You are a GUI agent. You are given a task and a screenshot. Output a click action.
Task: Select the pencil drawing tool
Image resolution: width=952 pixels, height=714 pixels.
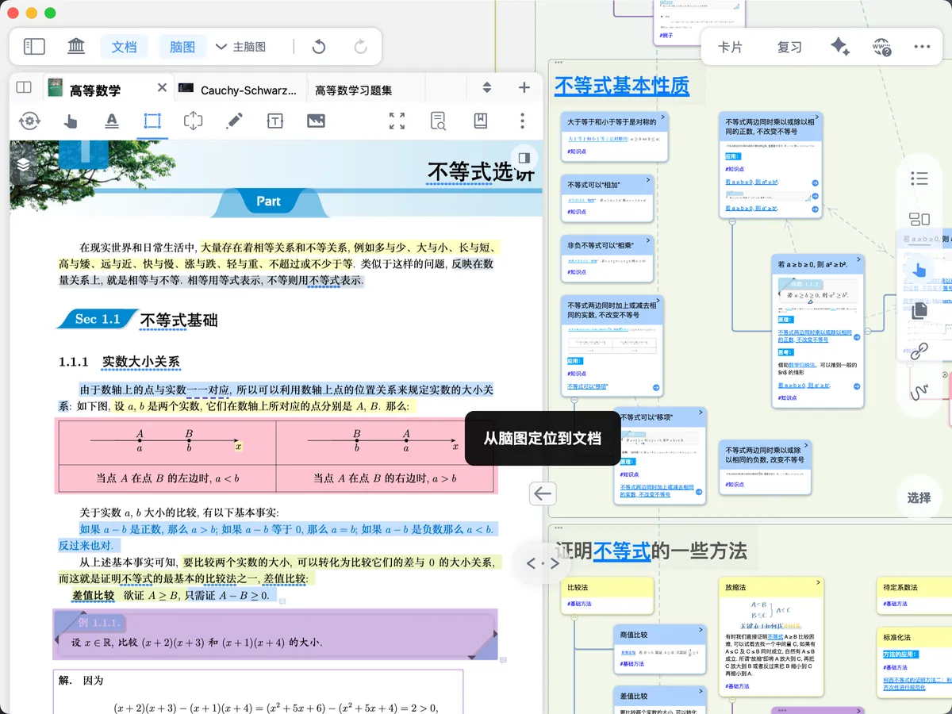pyautogui.click(x=234, y=121)
